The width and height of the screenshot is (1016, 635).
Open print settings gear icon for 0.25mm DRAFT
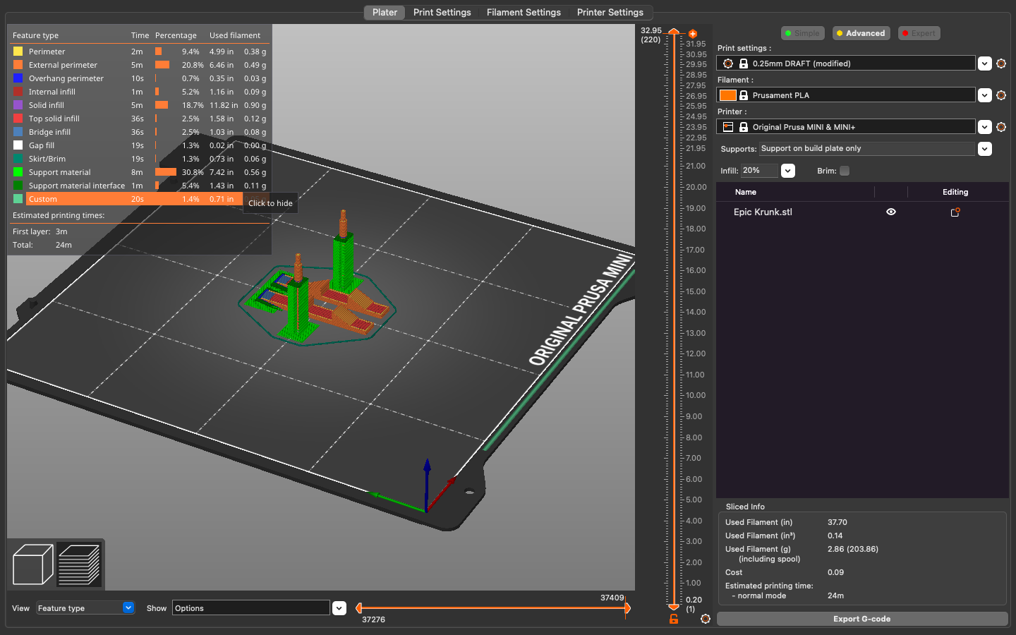tap(1000, 64)
